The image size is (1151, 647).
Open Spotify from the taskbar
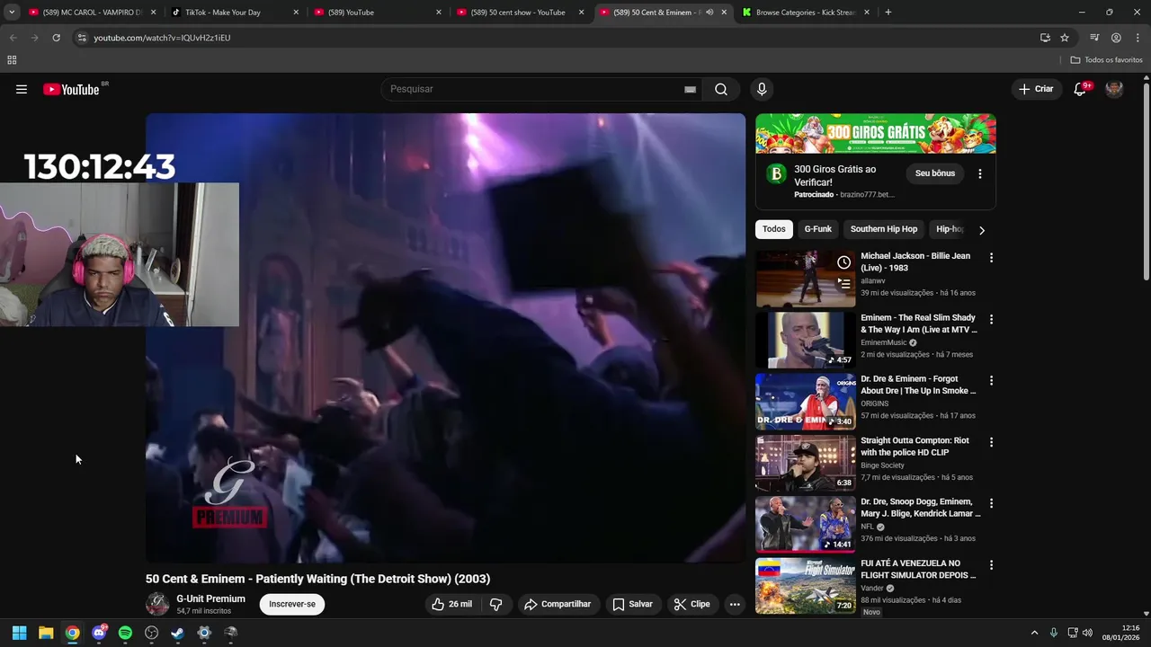(125, 633)
